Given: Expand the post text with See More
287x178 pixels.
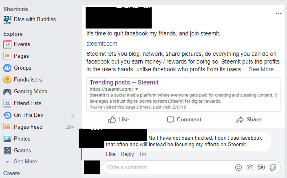Looking at the screenshot, I should pyautogui.click(x=261, y=69).
